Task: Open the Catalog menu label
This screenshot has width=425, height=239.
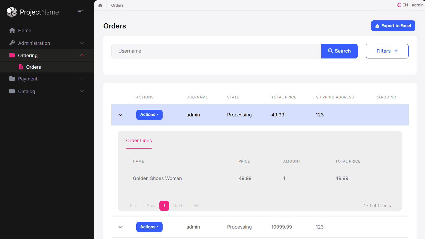Action: point(27,91)
